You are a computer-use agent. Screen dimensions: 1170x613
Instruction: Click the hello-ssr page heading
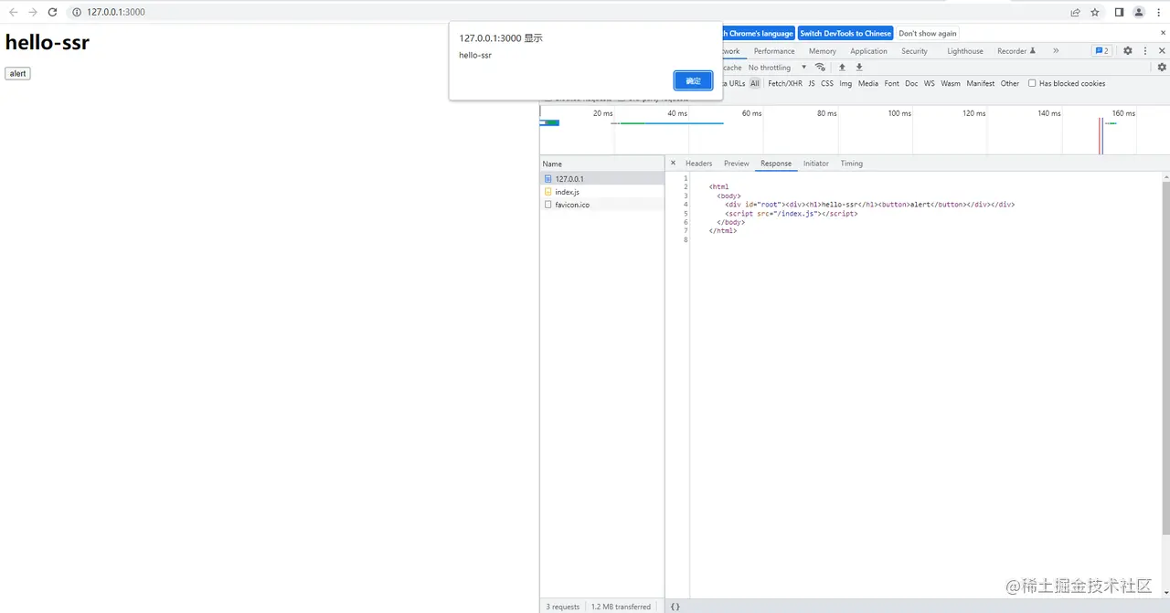click(48, 42)
